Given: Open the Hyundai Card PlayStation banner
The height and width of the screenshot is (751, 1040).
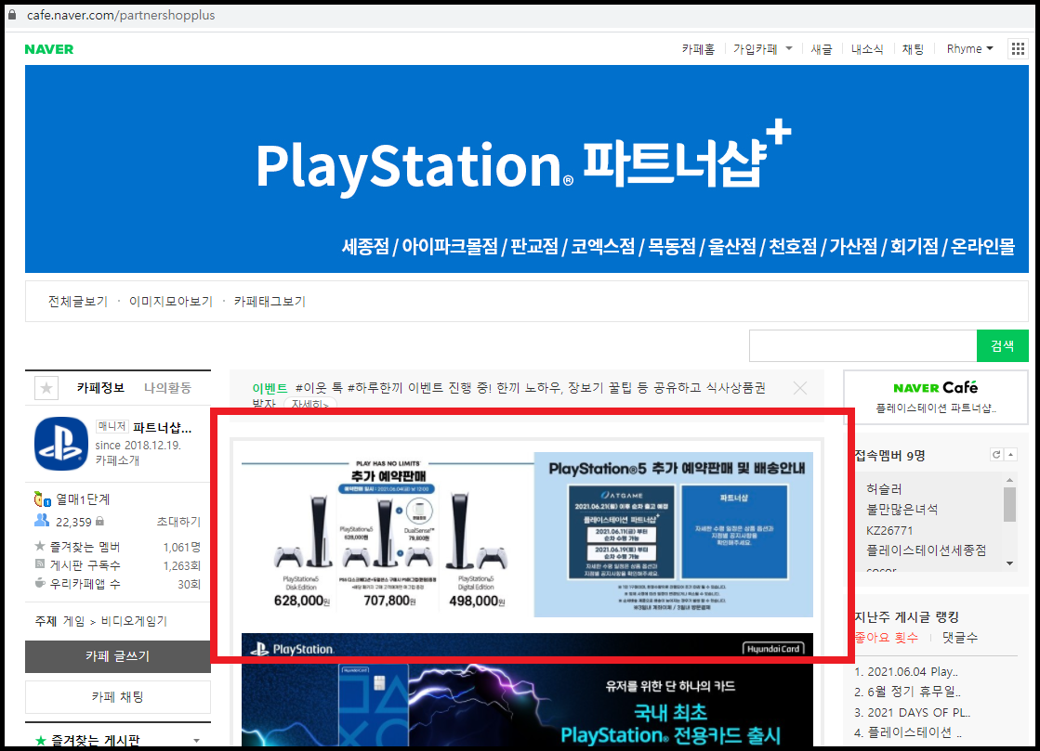Looking at the screenshot, I should click(x=527, y=691).
